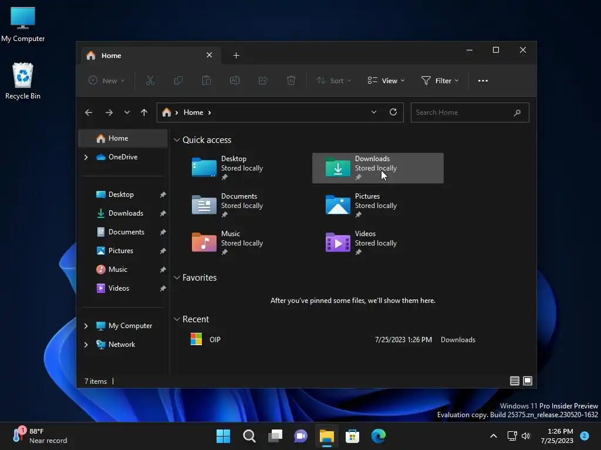Click the Copy icon in toolbar
This screenshot has width=601, height=450.
[x=178, y=80]
